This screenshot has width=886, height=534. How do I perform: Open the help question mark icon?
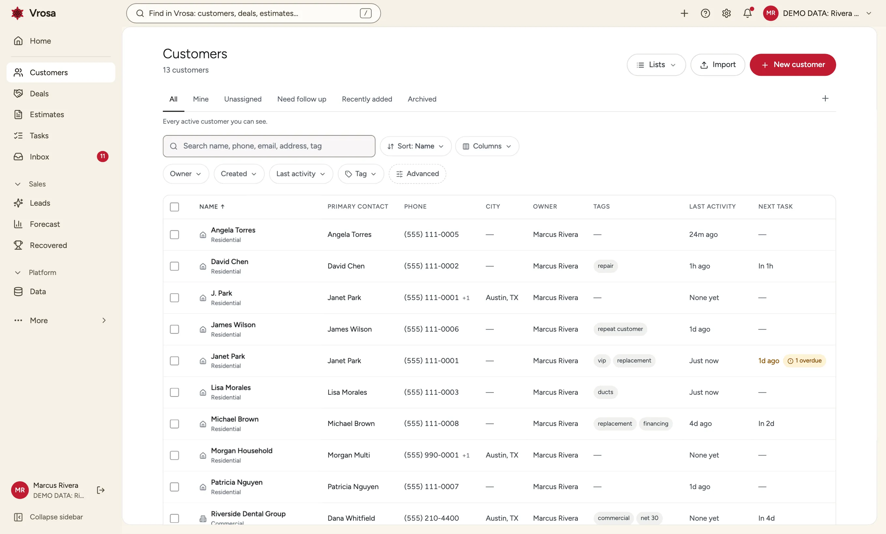pos(705,13)
